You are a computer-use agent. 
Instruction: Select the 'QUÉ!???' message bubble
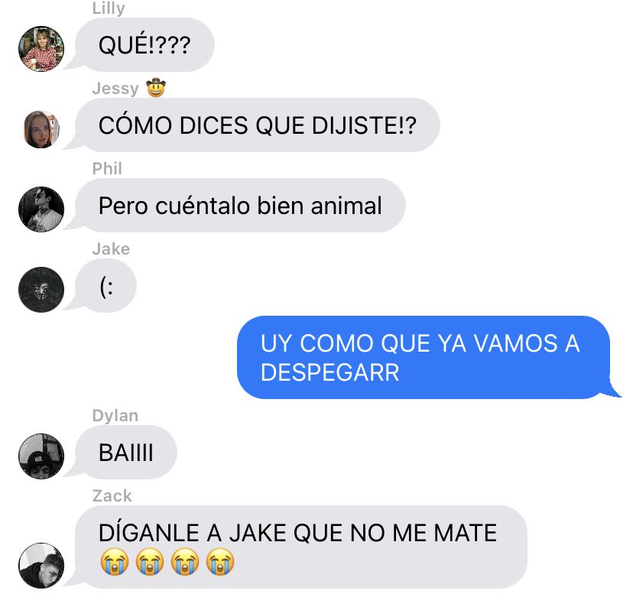point(144,44)
